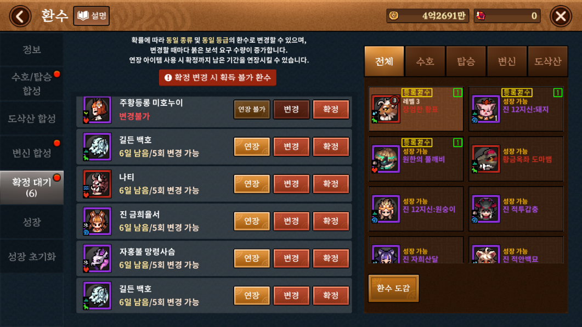Open 성장 초기화 sidebar menu
582x327 pixels.
coord(32,256)
